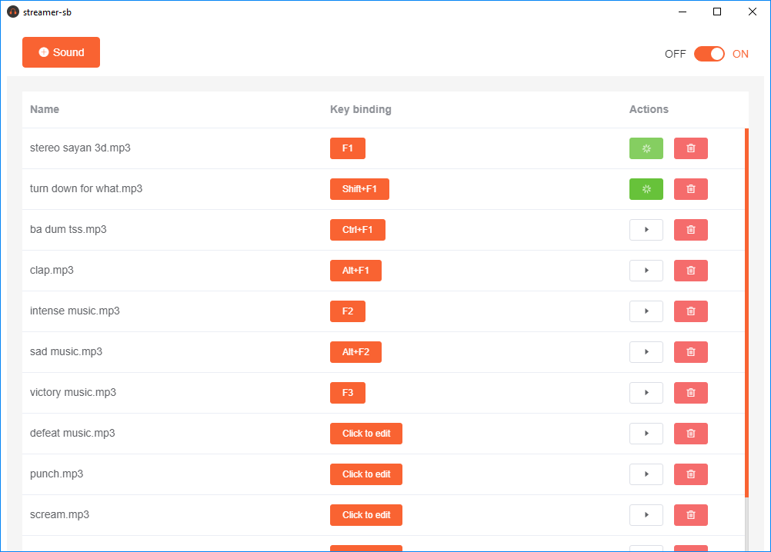Image resolution: width=771 pixels, height=552 pixels.
Task: Select the turn down for what.mp3 name
Action: tap(86, 188)
